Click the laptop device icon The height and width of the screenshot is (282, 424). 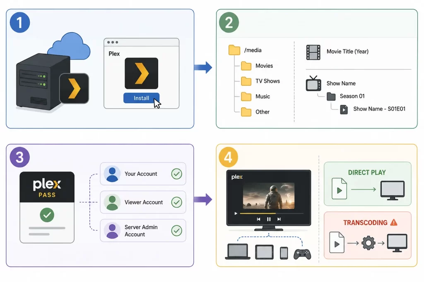click(238, 251)
